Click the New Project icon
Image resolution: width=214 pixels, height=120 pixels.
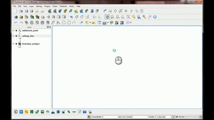point(16,11)
